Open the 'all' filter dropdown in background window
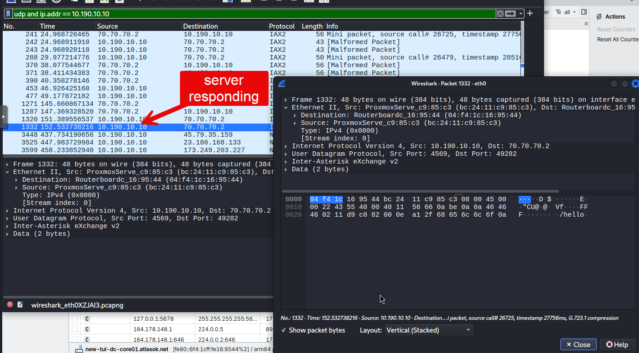The height and width of the screenshot is (353, 639). pyautogui.click(x=567, y=12)
